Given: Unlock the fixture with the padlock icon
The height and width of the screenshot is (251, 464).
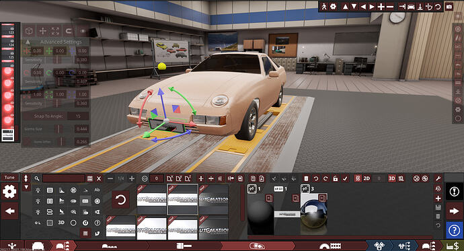Looking at the screenshot, I should coord(336,178).
